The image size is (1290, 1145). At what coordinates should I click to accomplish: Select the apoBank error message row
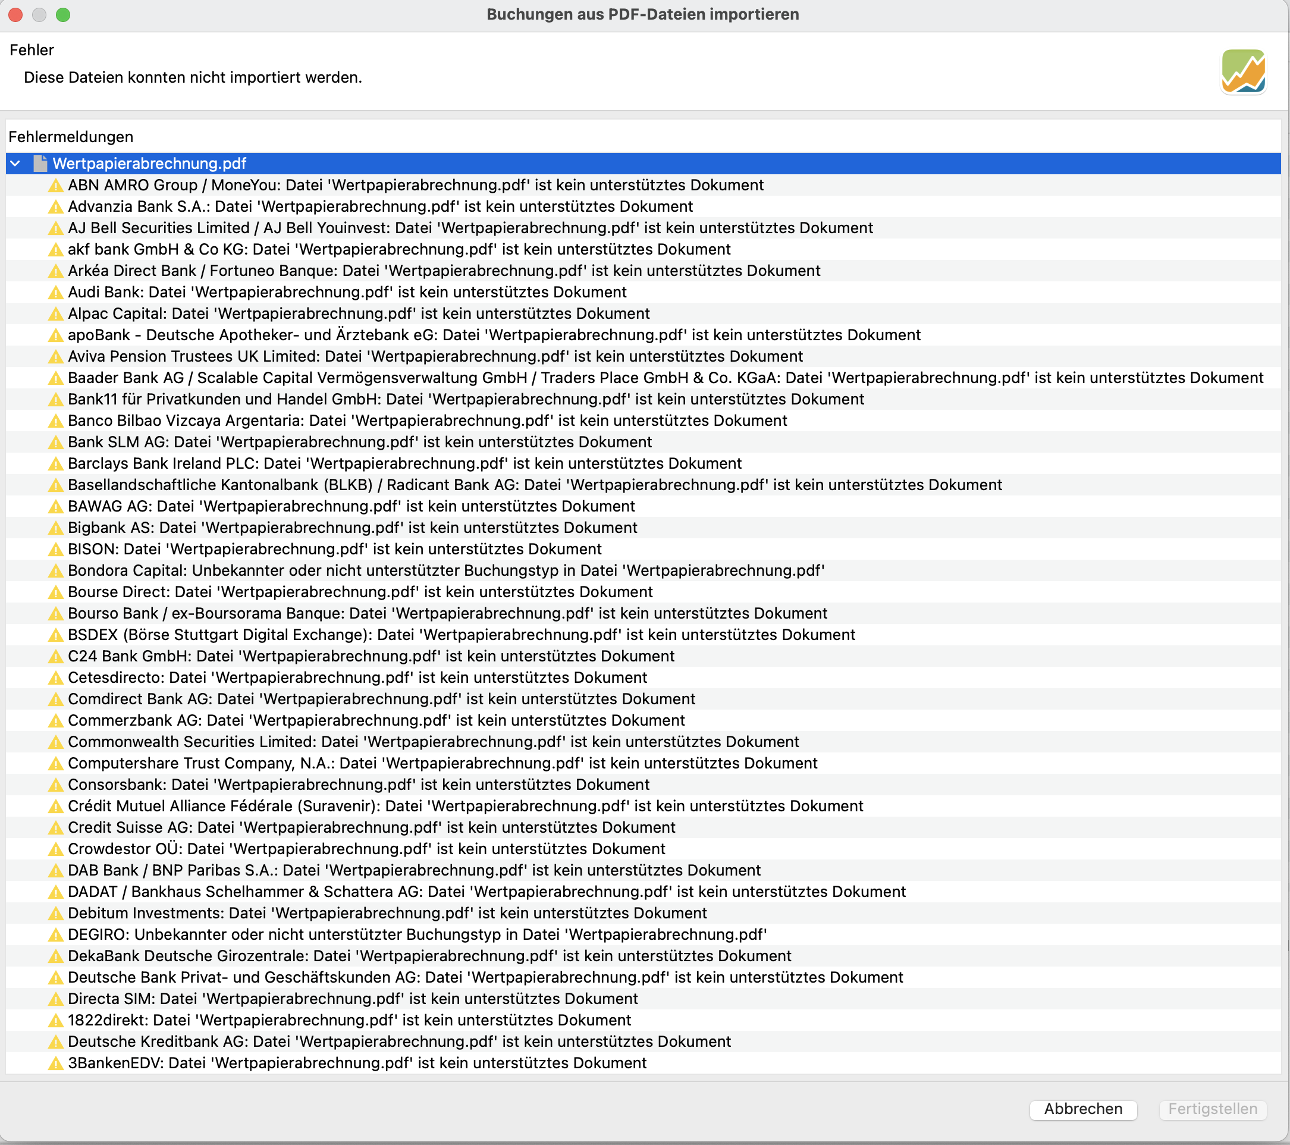tap(494, 335)
